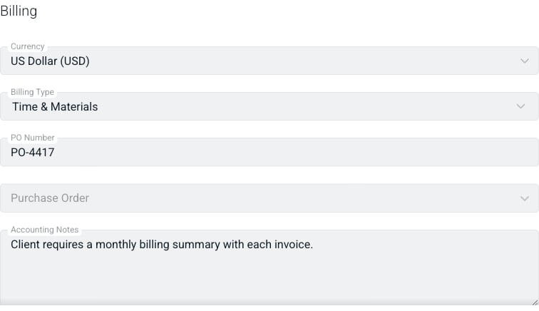This screenshot has width=539, height=311.
Task: Expand the Purchase Order dropdown
Action: click(269, 198)
